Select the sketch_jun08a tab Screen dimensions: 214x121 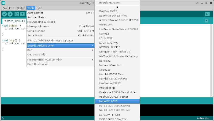coord(14,21)
